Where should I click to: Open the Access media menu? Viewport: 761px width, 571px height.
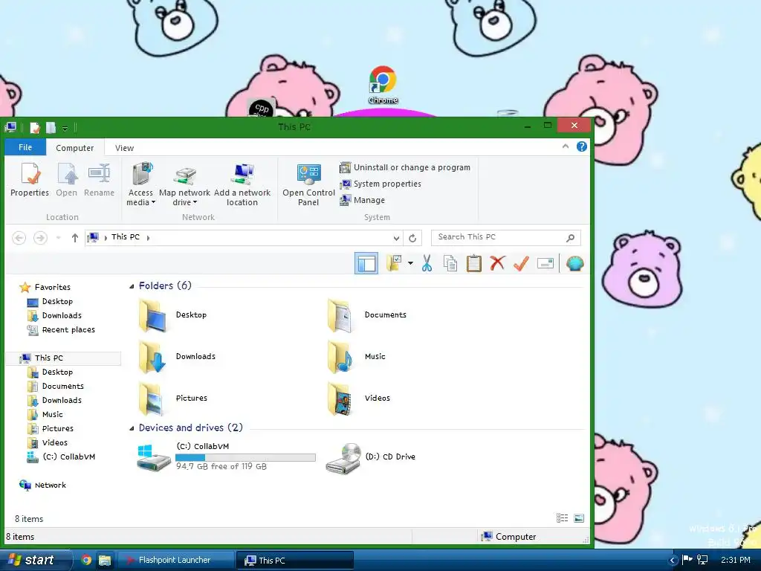click(140, 184)
